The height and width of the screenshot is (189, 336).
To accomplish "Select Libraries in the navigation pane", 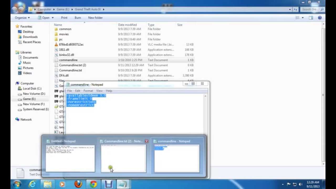I will point(26,52).
